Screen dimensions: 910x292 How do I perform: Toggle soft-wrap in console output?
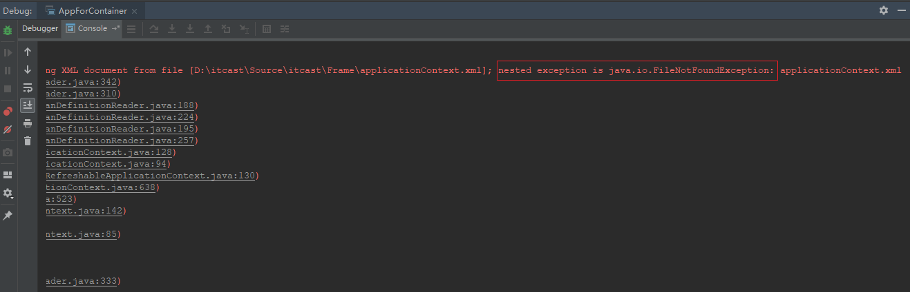pos(28,87)
